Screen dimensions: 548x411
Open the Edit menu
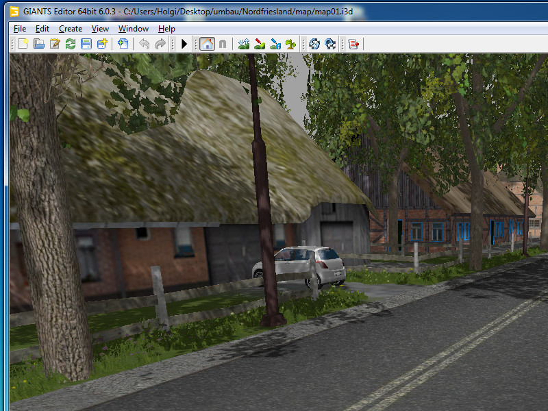(42, 29)
